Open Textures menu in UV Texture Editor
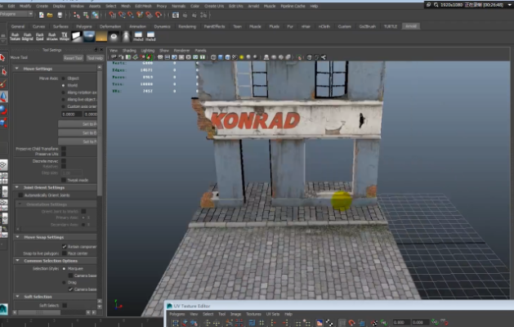The image size is (514, 327). (x=253, y=314)
